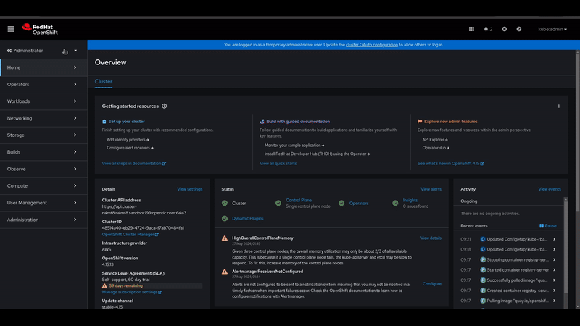580x326 pixels.
Task: Open the cluster OAuth configuration link
Action: point(372,45)
